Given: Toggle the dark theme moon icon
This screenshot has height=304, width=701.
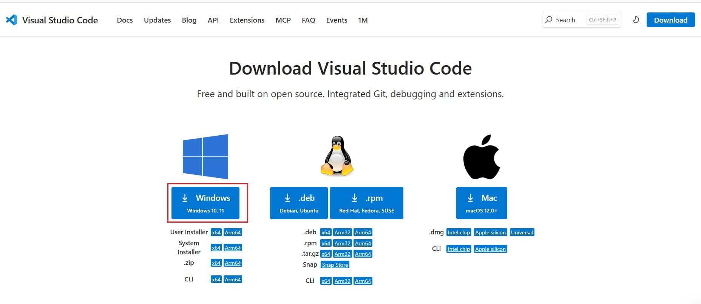Looking at the screenshot, I should 636,20.
